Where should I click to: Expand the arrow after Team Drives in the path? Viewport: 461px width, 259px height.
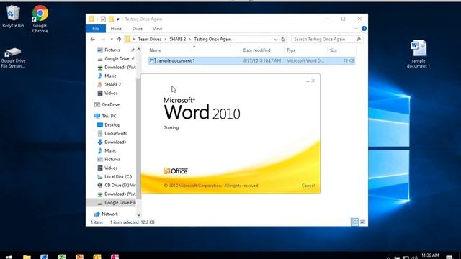pyautogui.click(x=165, y=40)
